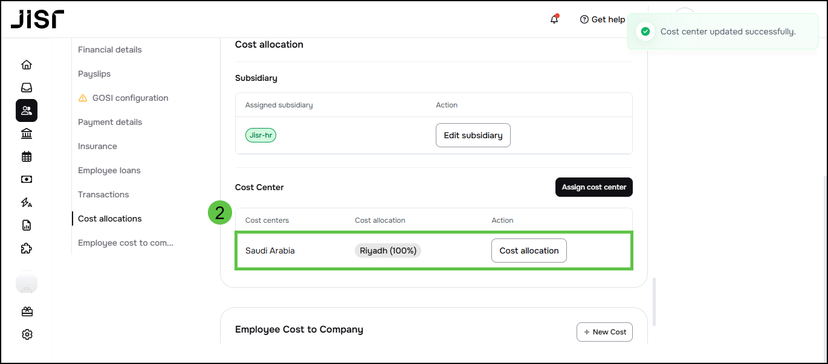Click the Edit subsidiary button
This screenshot has width=828, height=364.
[x=473, y=135]
